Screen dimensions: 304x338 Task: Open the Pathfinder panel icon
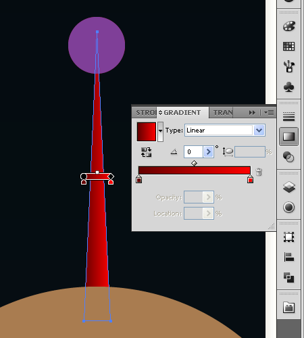[x=288, y=277]
